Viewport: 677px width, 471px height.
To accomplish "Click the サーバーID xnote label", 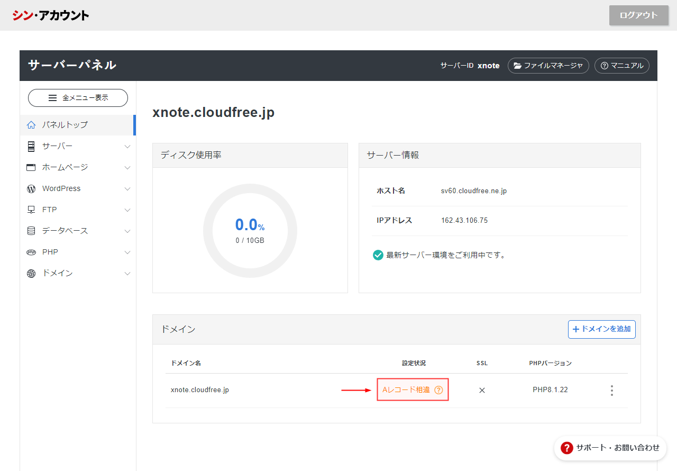I will coord(470,66).
